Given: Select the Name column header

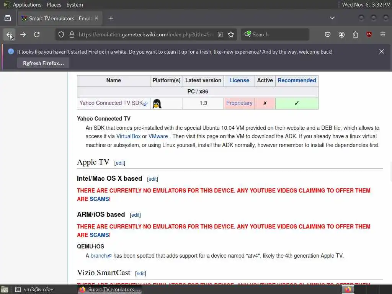Looking at the screenshot, I should point(113,80).
